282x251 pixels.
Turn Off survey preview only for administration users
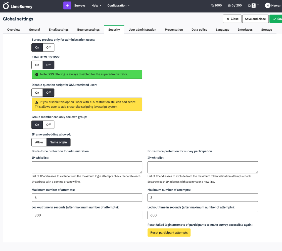(48, 48)
